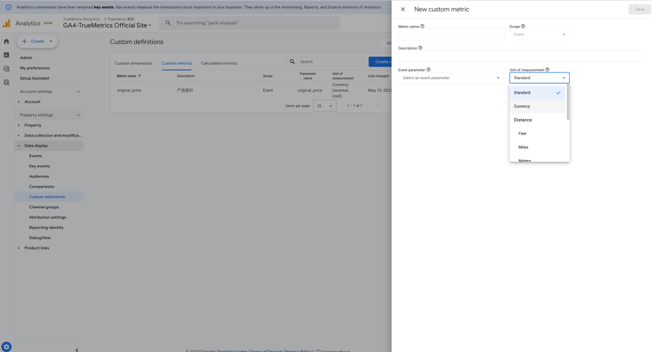Click the help icon beside Metric name

(422, 26)
